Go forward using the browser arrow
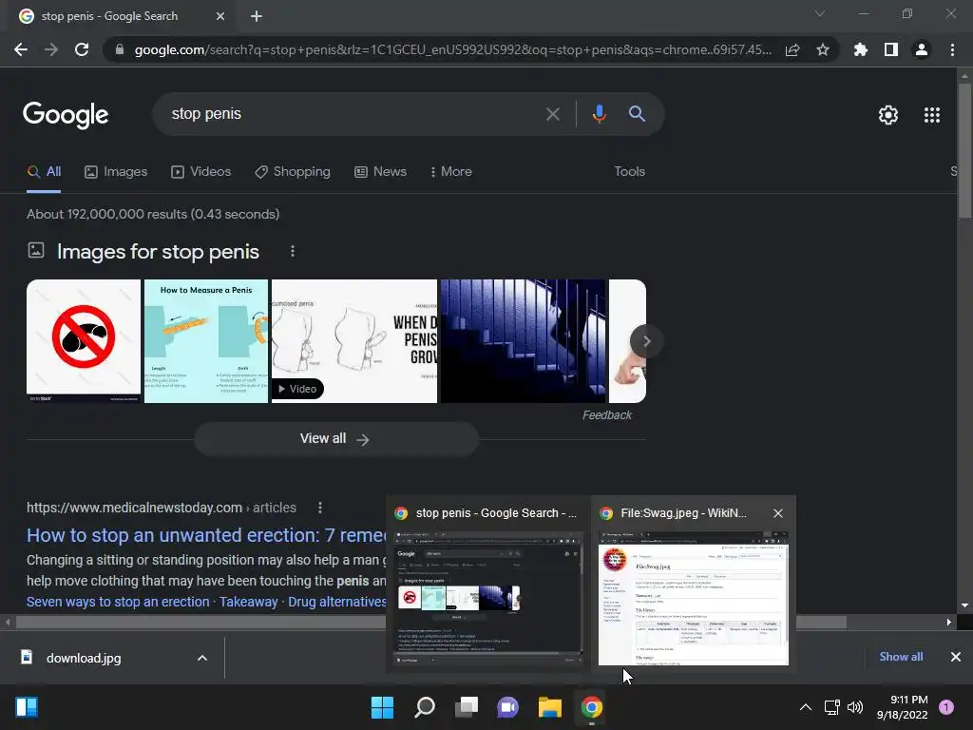Screen dimensions: 973x730 51,49
